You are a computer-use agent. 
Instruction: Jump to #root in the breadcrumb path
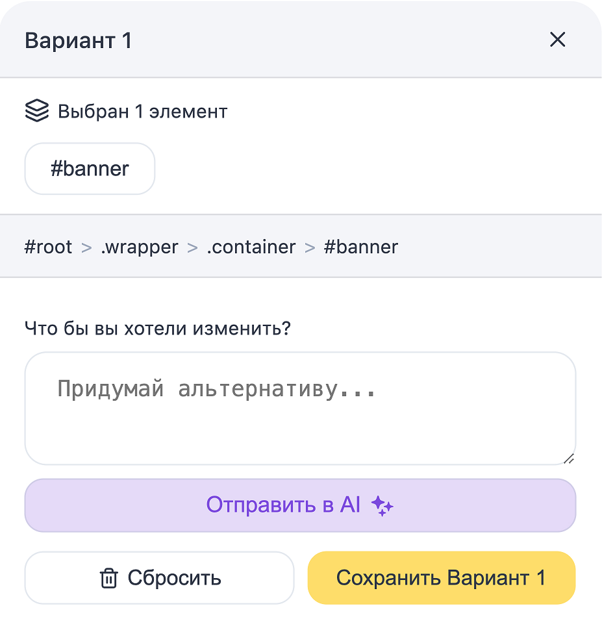click(48, 247)
